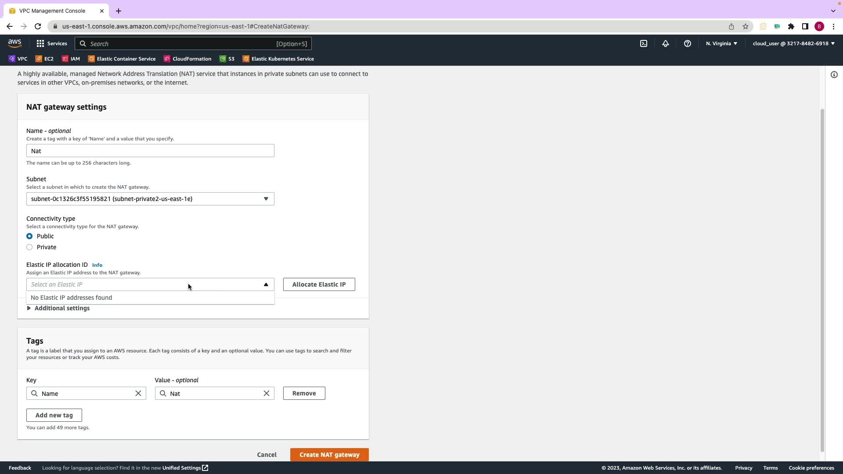Open N. Virginia region menu
The width and height of the screenshot is (843, 474).
(721, 43)
